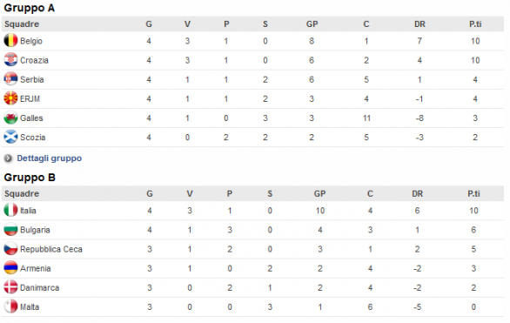Screen dimensions: 510x323
Task: Click the arrow icon beside Dettagli gruppo
Action: click(8, 158)
